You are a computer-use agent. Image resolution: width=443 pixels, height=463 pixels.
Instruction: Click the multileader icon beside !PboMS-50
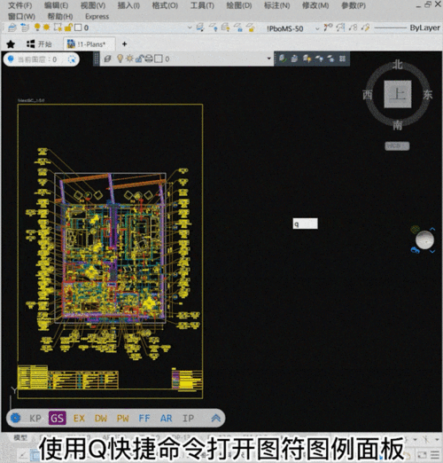328,27
